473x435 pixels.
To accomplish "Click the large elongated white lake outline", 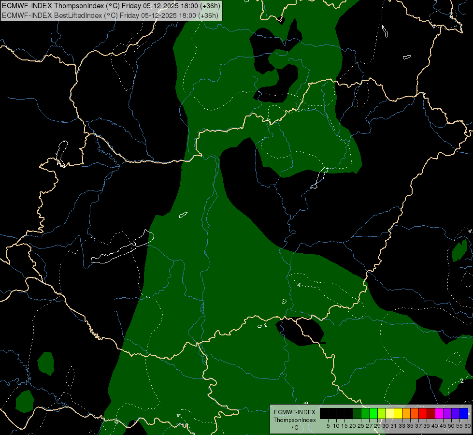I will point(122,246).
